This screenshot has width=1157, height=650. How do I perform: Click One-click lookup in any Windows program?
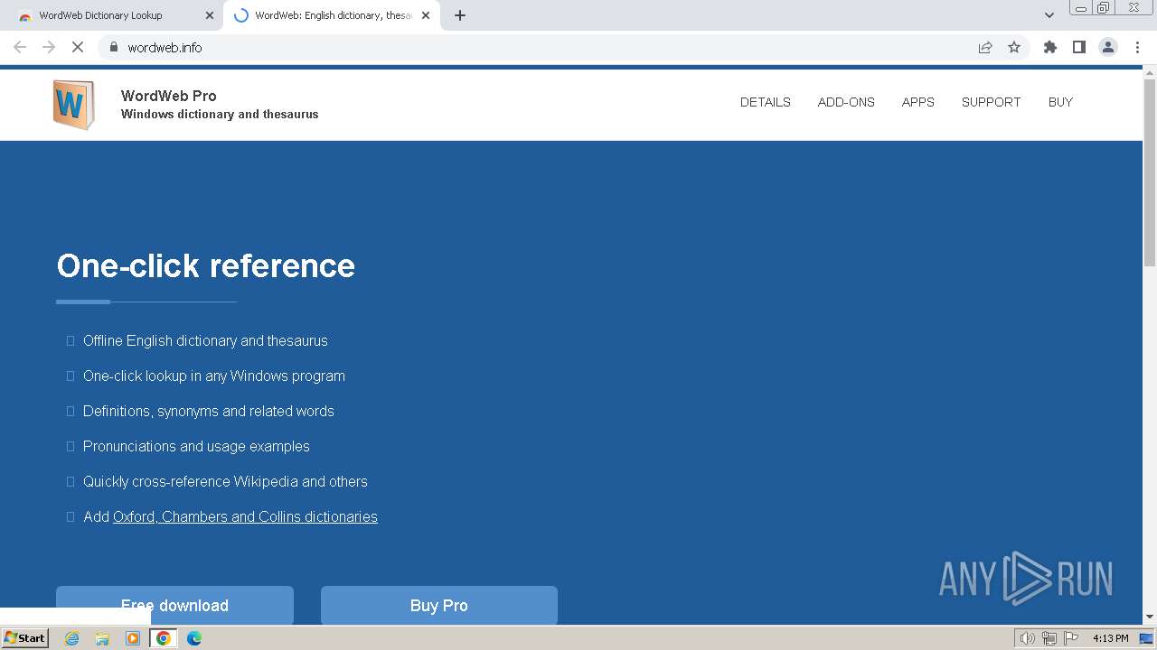(214, 376)
